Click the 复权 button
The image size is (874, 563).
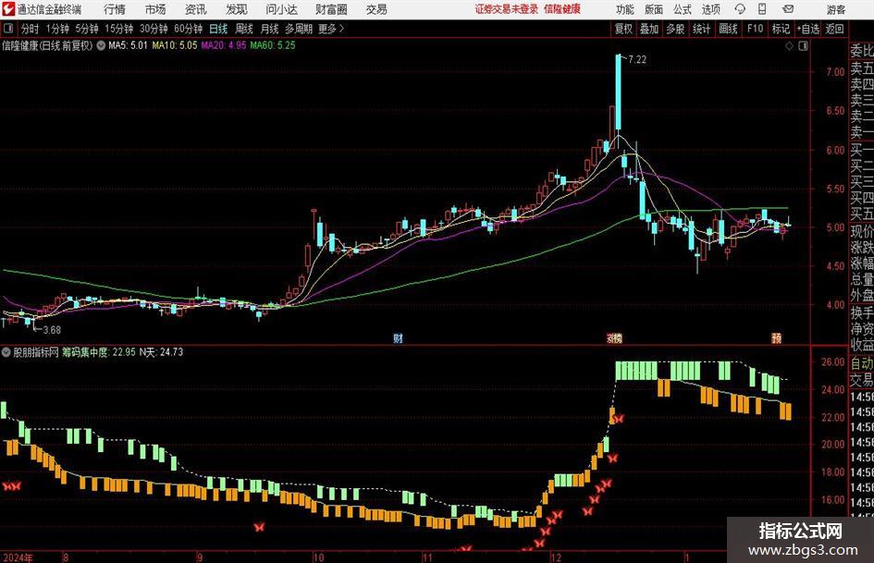click(x=623, y=29)
